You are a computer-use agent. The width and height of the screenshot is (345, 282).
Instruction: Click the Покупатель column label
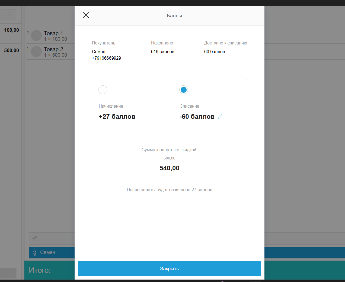pyautogui.click(x=104, y=43)
